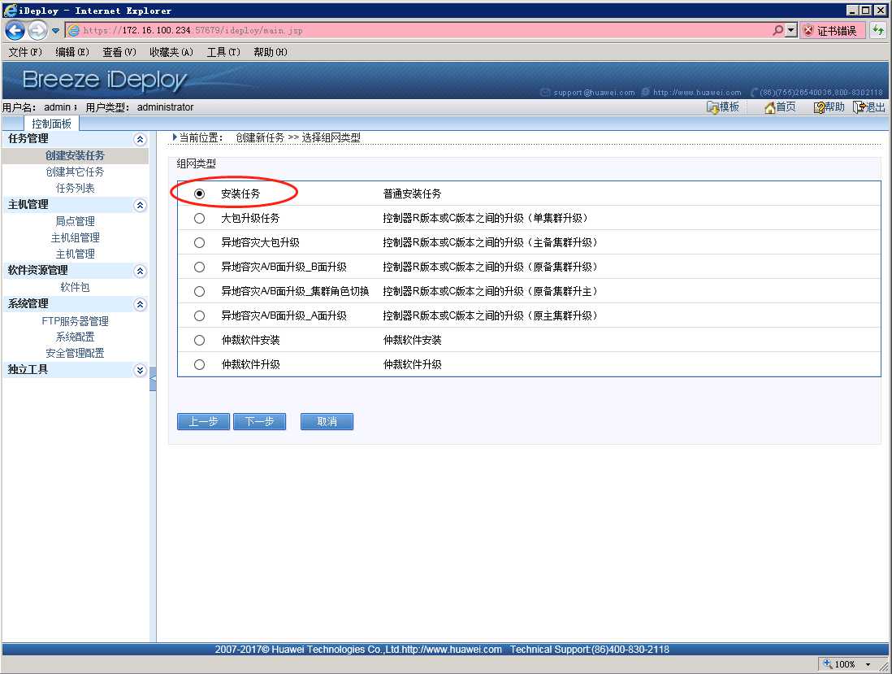This screenshot has height=674, width=892.
Task: Select 异地容灾A/B面升级_B面升级 radio button
Action: pos(199,267)
